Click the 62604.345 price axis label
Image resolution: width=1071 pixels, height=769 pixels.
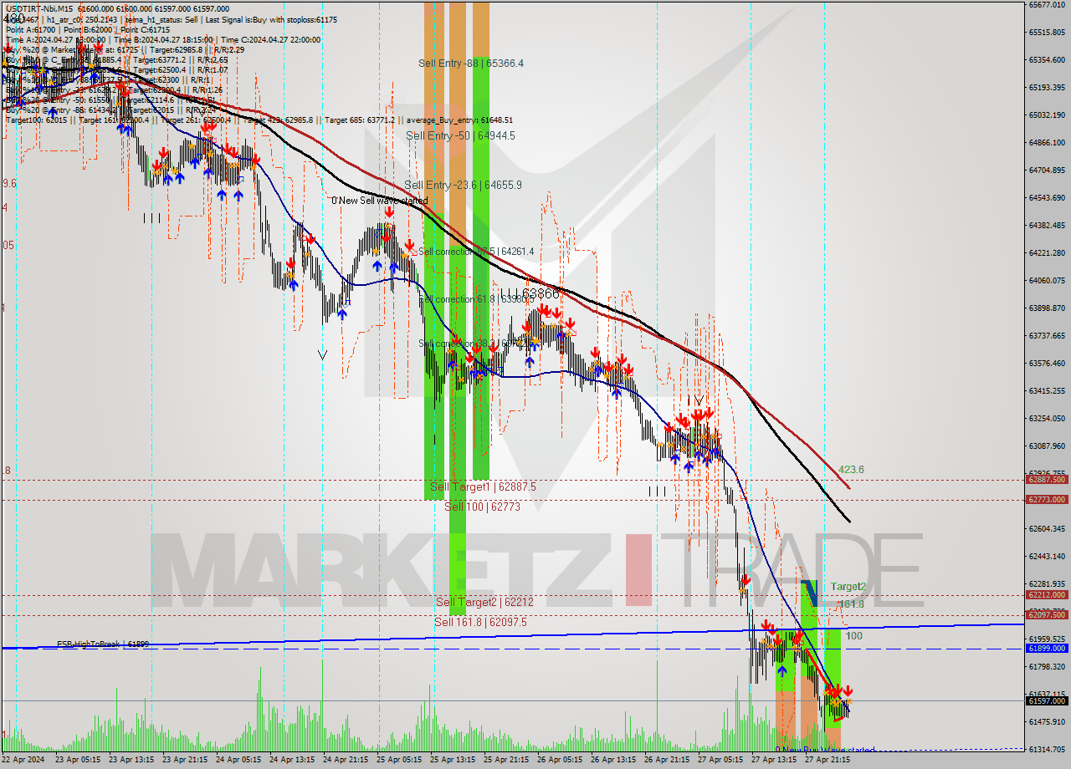[x=1047, y=529]
